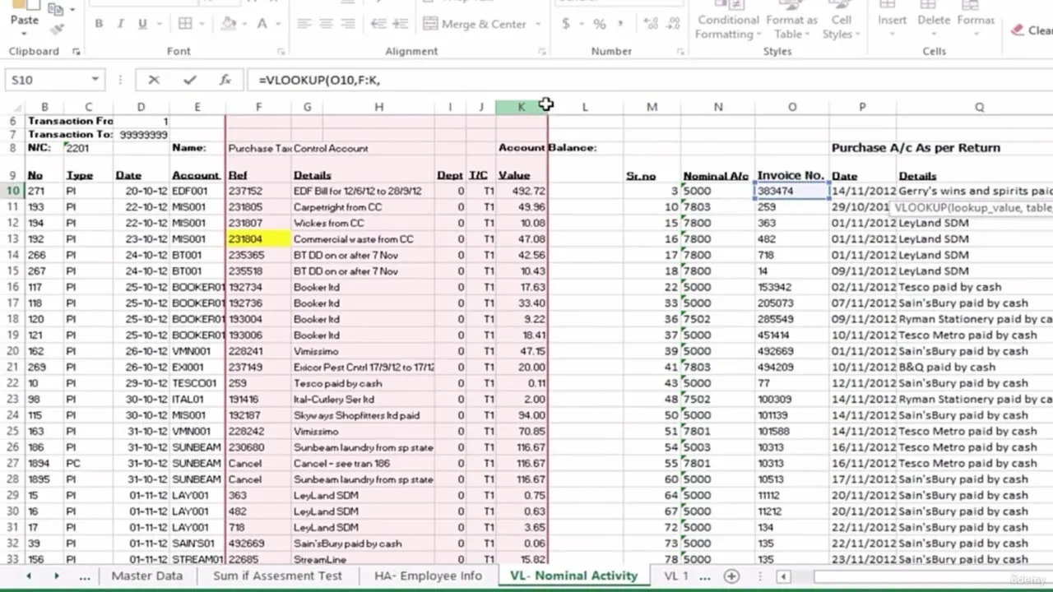Click the 'Gerry's wins and spirits' cell

point(975,191)
